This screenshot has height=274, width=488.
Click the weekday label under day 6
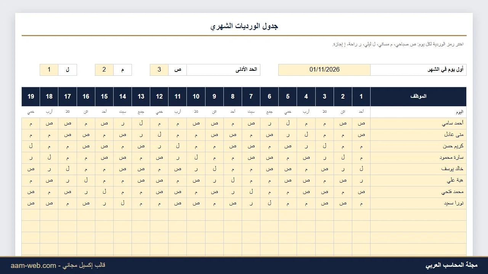point(269,112)
